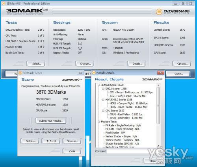197x167 pixels.
Task: Click Submit Your Results... button
Action: pyautogui.click(x=51, y=121)
